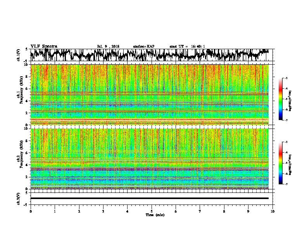The image size is (307, 237).
Task: Click the "2" kHz tick on ch.2 spectrogram
Action: [x=27, y=177]
